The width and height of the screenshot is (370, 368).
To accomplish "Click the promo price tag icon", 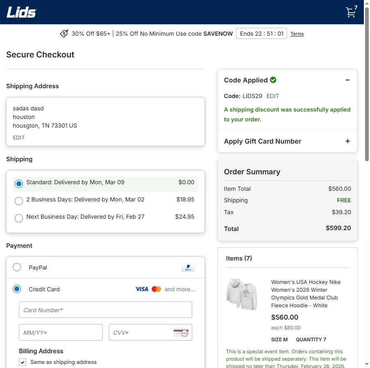I will [64, 34].
